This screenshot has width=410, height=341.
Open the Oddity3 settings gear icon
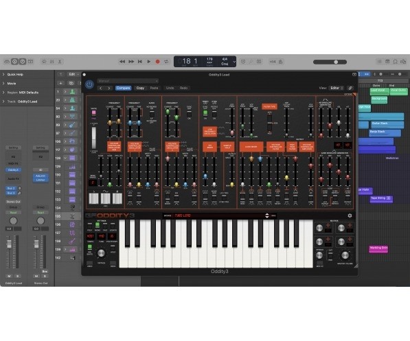click(x=350, y=215)
